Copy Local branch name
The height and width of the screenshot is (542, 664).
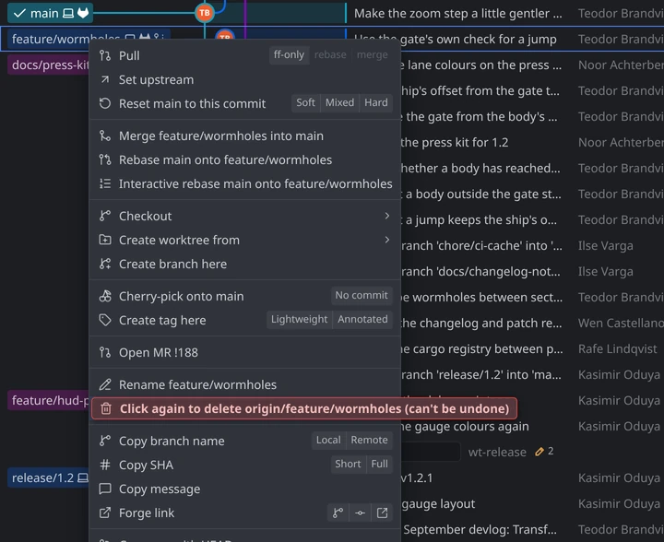[328, 440]
